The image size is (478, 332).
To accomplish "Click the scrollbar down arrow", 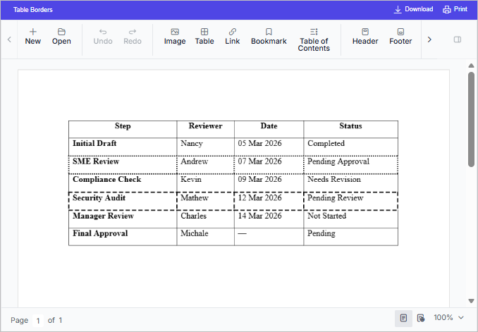I will (471, 301).
